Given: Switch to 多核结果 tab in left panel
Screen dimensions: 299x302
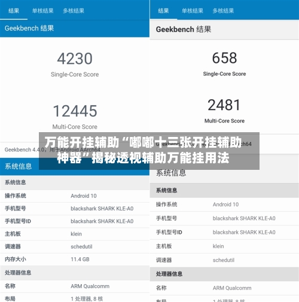Looking at the screenshot, I should 74,11.
